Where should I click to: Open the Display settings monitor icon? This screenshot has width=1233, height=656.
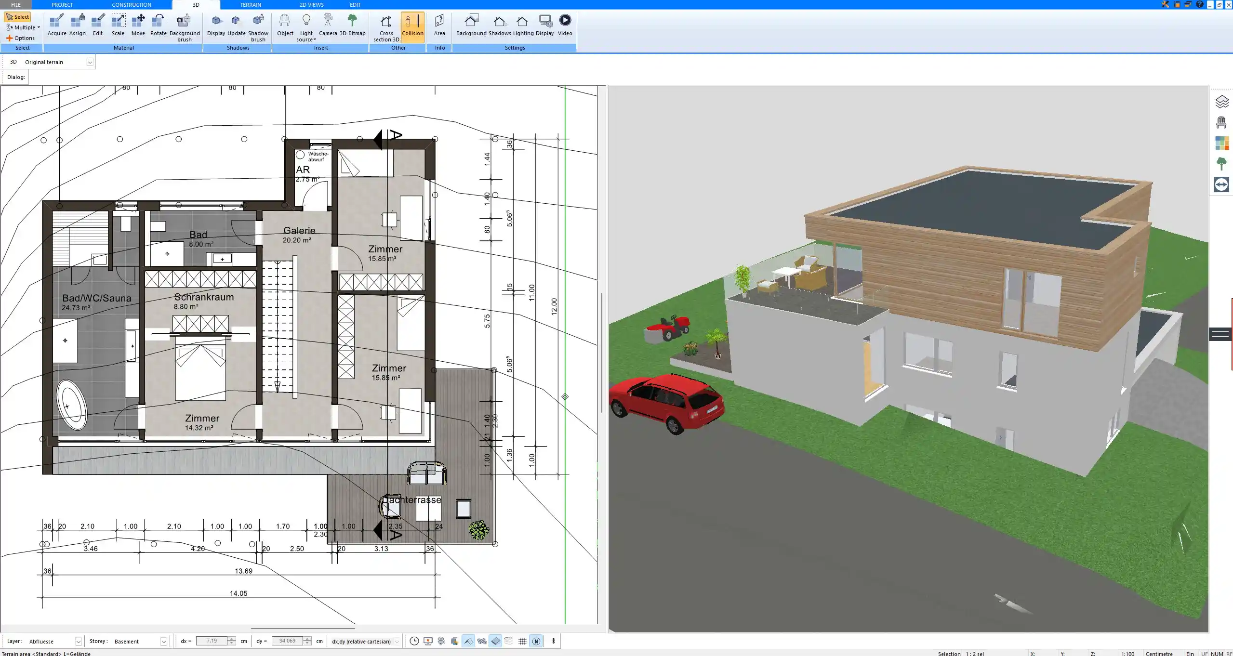click(545, 26)
